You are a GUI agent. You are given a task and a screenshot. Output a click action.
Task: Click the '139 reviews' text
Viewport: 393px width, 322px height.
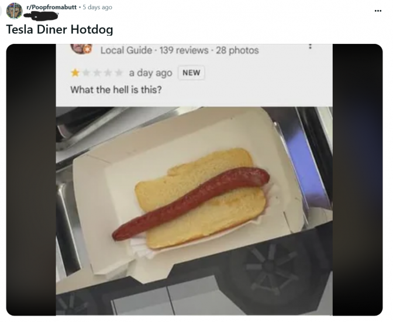(184, 50)
